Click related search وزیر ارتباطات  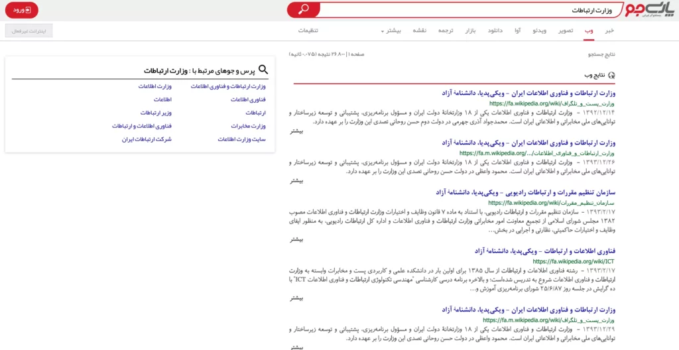click(x=156, y=113)
